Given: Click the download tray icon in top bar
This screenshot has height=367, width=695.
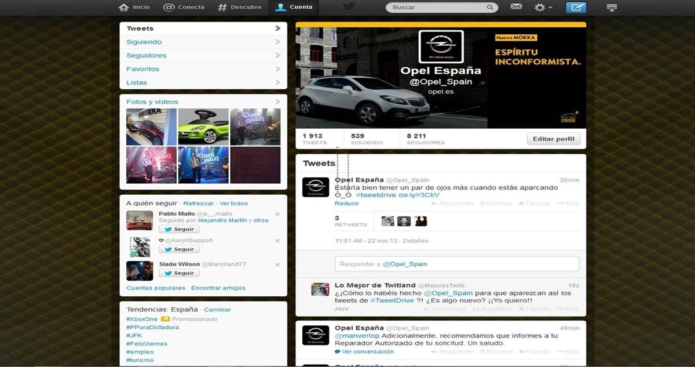Looking at the screenshot, I should (x=612, y=8).
